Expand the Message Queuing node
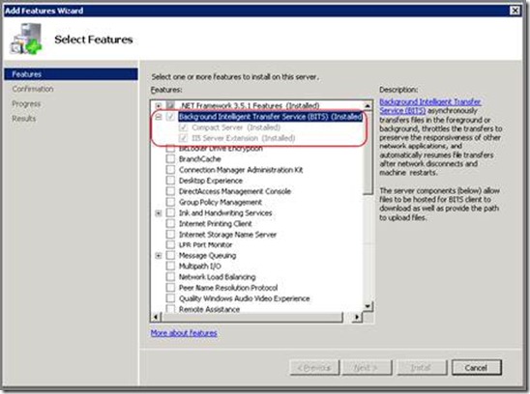Viewport: 530px width, 394px height. (159, 256)
